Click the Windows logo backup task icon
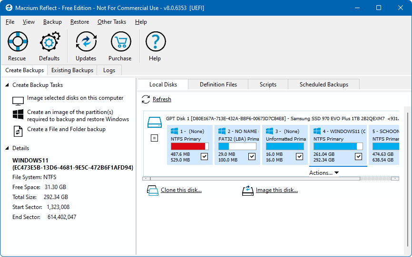 pos(18,114)
